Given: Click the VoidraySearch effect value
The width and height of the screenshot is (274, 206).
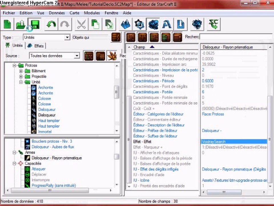Looking at the screenshot, I should (x=234, y=142).
